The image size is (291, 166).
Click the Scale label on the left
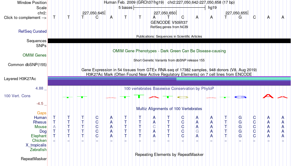(41, 8)
